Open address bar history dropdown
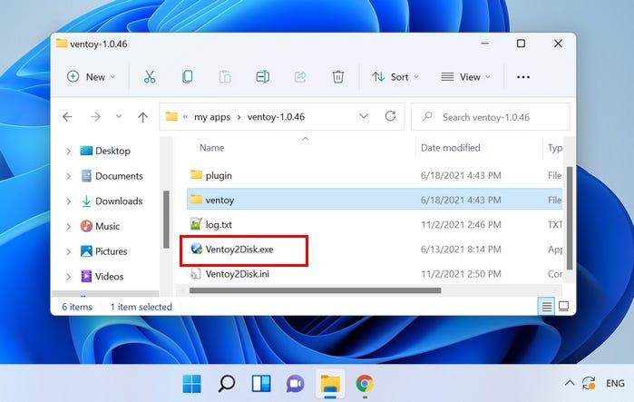This screenshot has width=634, height=402. 364,116
